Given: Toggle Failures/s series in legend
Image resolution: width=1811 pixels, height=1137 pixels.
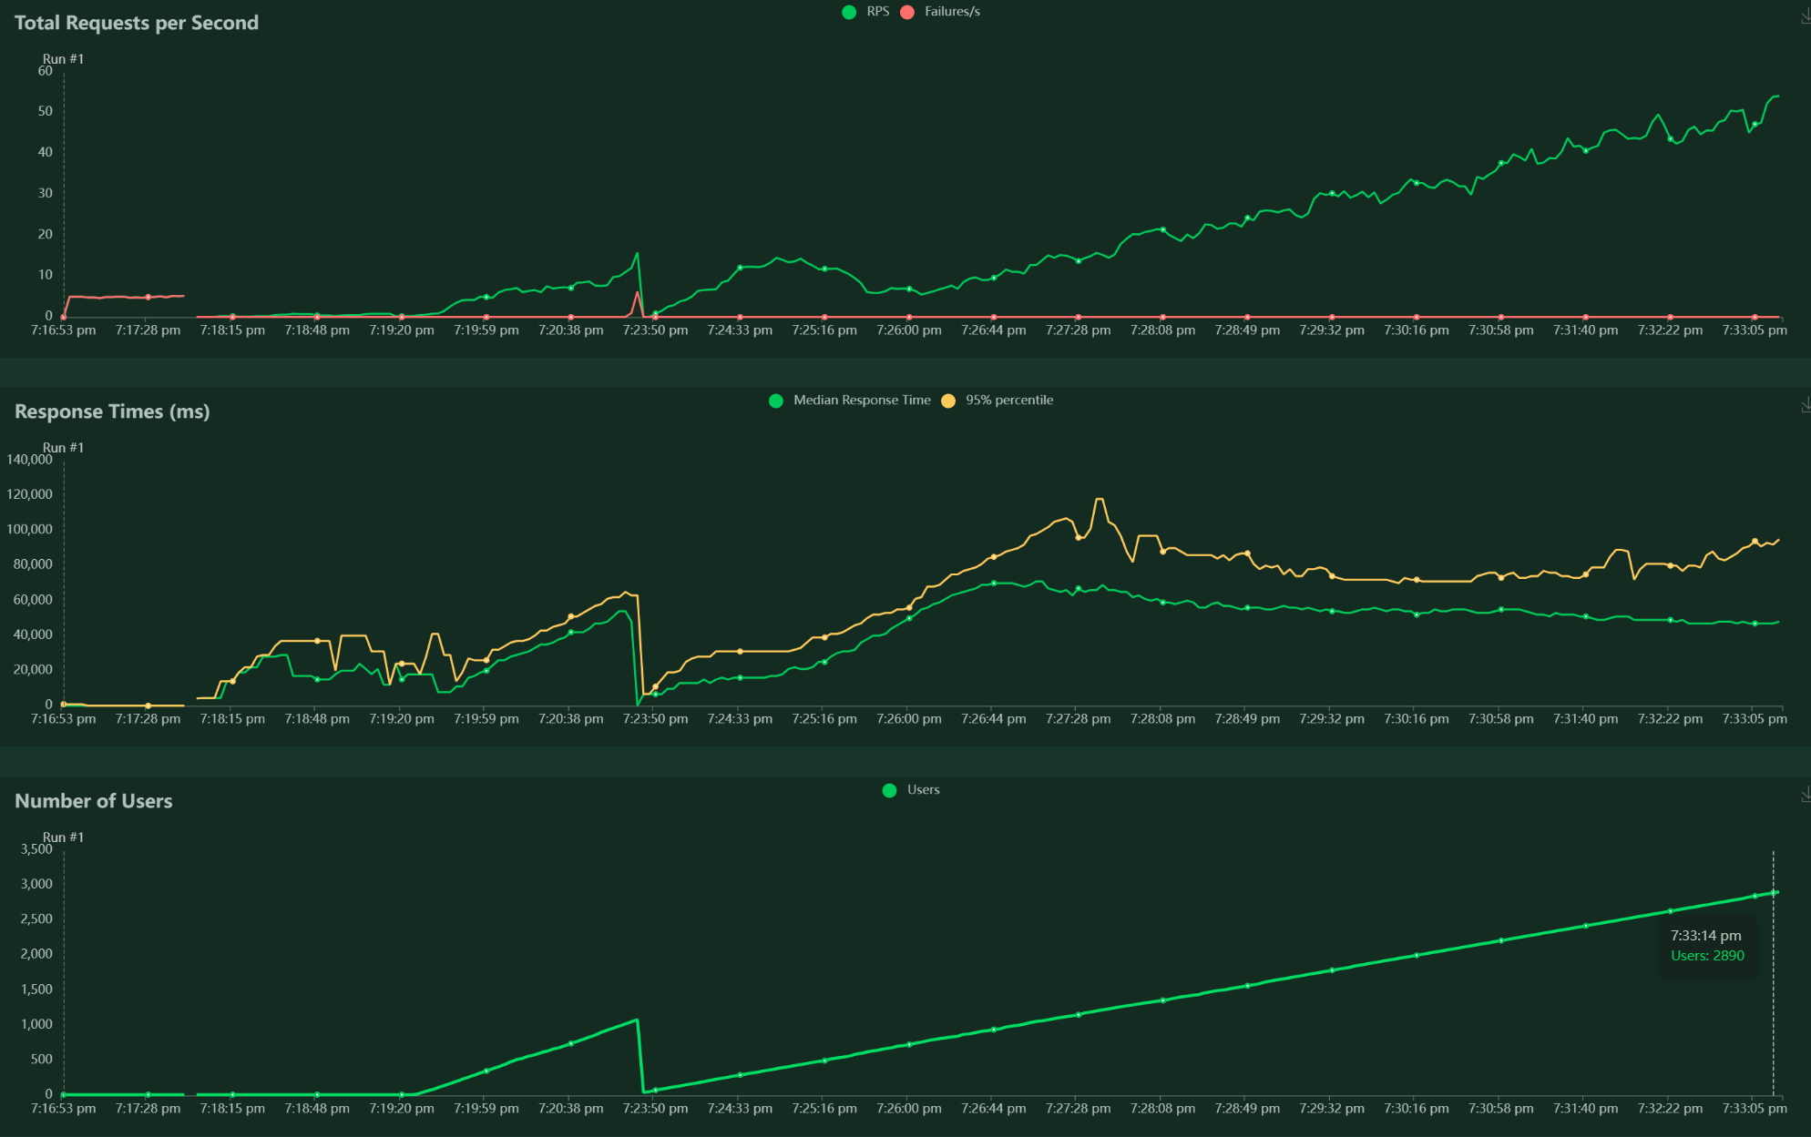Looking at the screenshot, I should tap(952, 12).
